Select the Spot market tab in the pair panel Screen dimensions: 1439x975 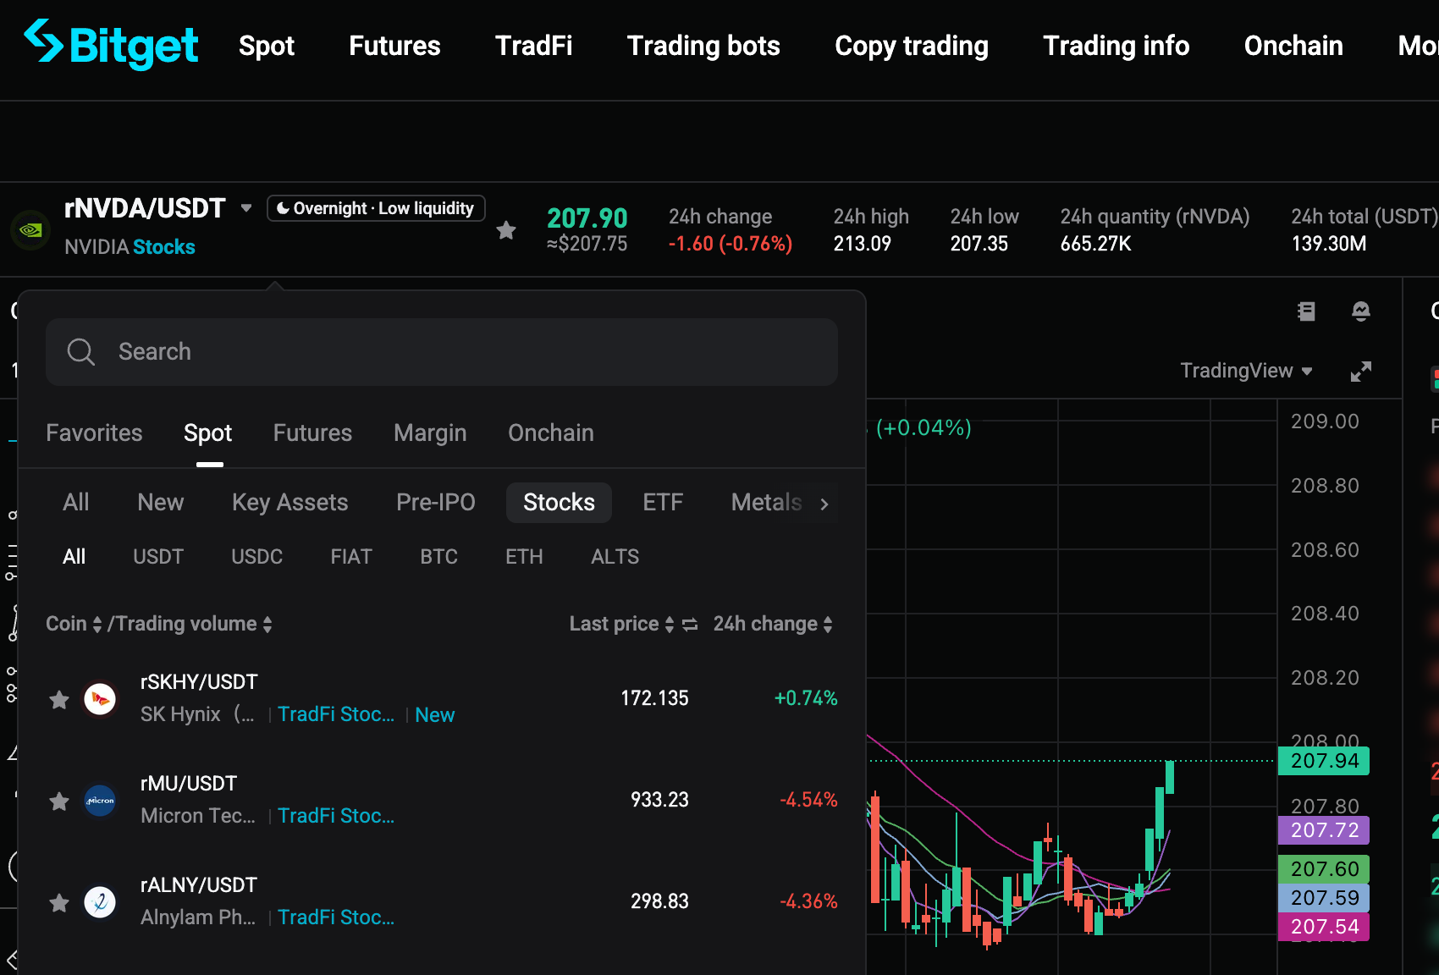207,433
